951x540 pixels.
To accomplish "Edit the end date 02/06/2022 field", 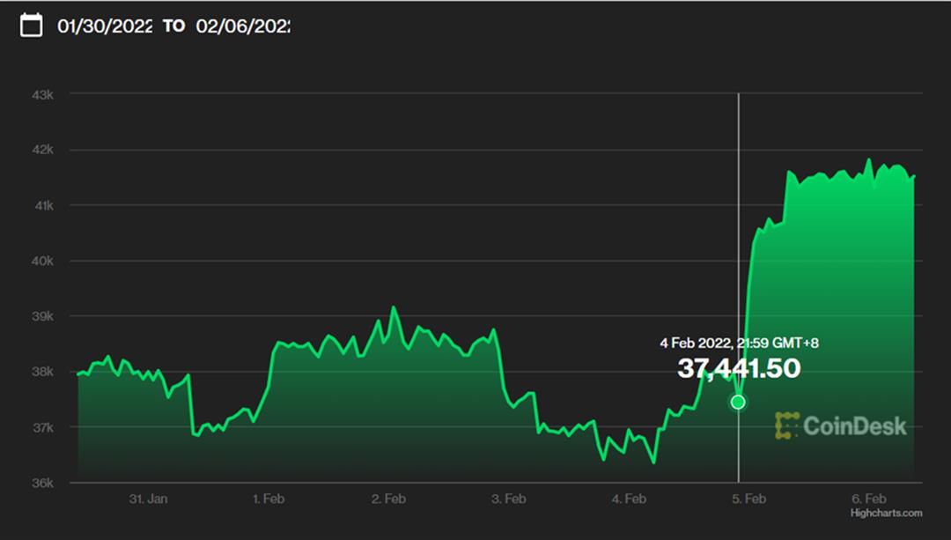I will tap(242, 26).
